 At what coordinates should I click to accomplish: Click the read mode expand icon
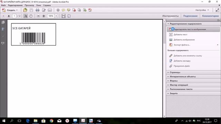pyautogui.click(x=217, y=10)
